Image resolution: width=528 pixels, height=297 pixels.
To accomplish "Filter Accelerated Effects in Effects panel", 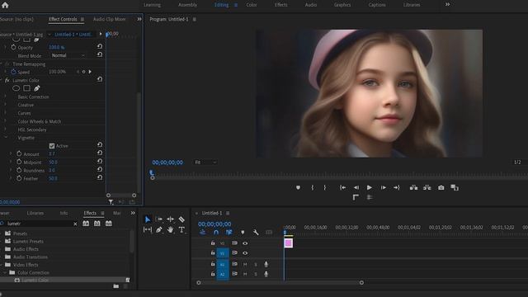I will 86,224.
